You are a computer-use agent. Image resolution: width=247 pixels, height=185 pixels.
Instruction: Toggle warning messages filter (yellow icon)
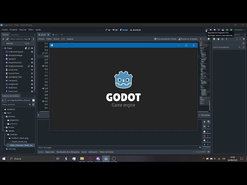pos(206,140)
